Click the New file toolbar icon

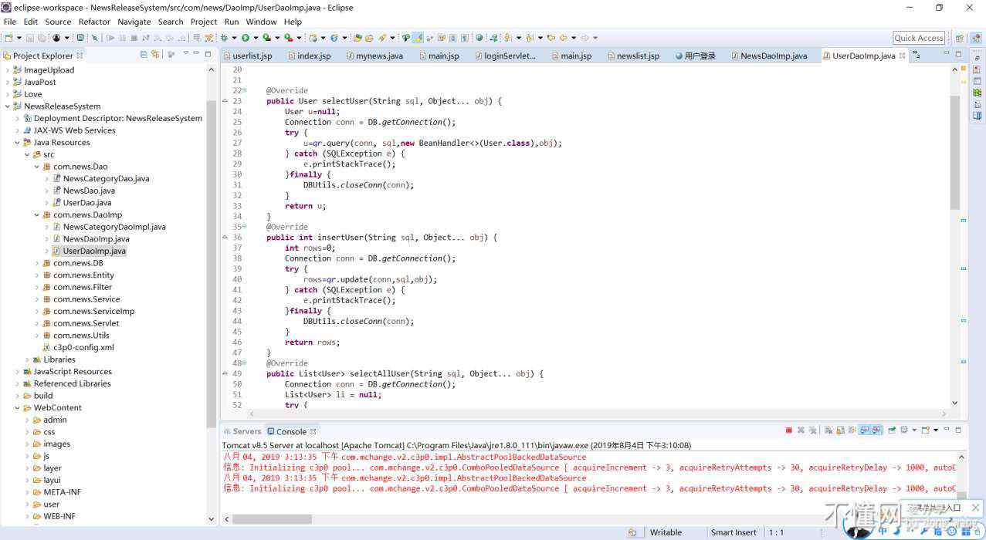pos(8,38)
